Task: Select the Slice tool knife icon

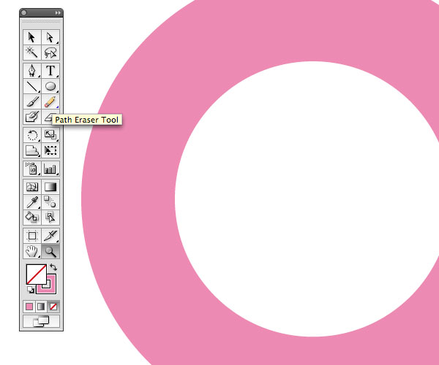Action: point(50,236)
